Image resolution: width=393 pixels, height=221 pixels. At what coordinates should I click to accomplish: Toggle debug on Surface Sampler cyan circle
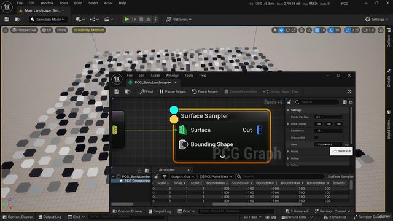point(174,110)
